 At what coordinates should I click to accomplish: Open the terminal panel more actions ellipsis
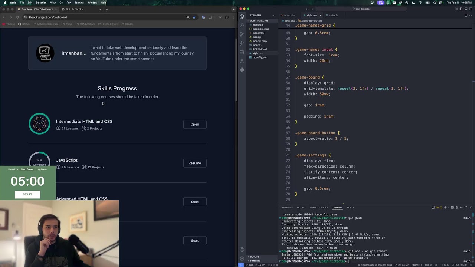(461, 207)
